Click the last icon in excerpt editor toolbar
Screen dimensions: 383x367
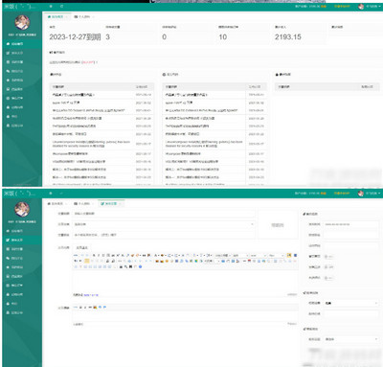pyautogui.click(x=104, y=308)
